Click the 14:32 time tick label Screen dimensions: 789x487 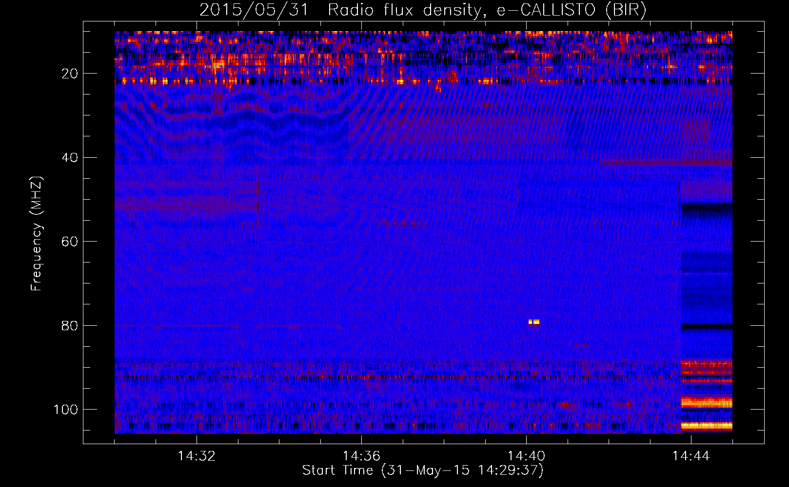point(197,456)
